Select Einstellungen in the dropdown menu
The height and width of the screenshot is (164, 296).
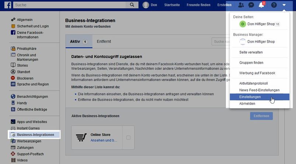(x=260, y=97)
